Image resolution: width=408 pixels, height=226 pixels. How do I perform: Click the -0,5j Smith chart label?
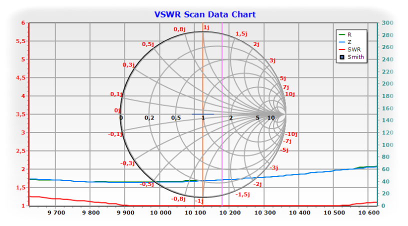(x=147, y=184)
